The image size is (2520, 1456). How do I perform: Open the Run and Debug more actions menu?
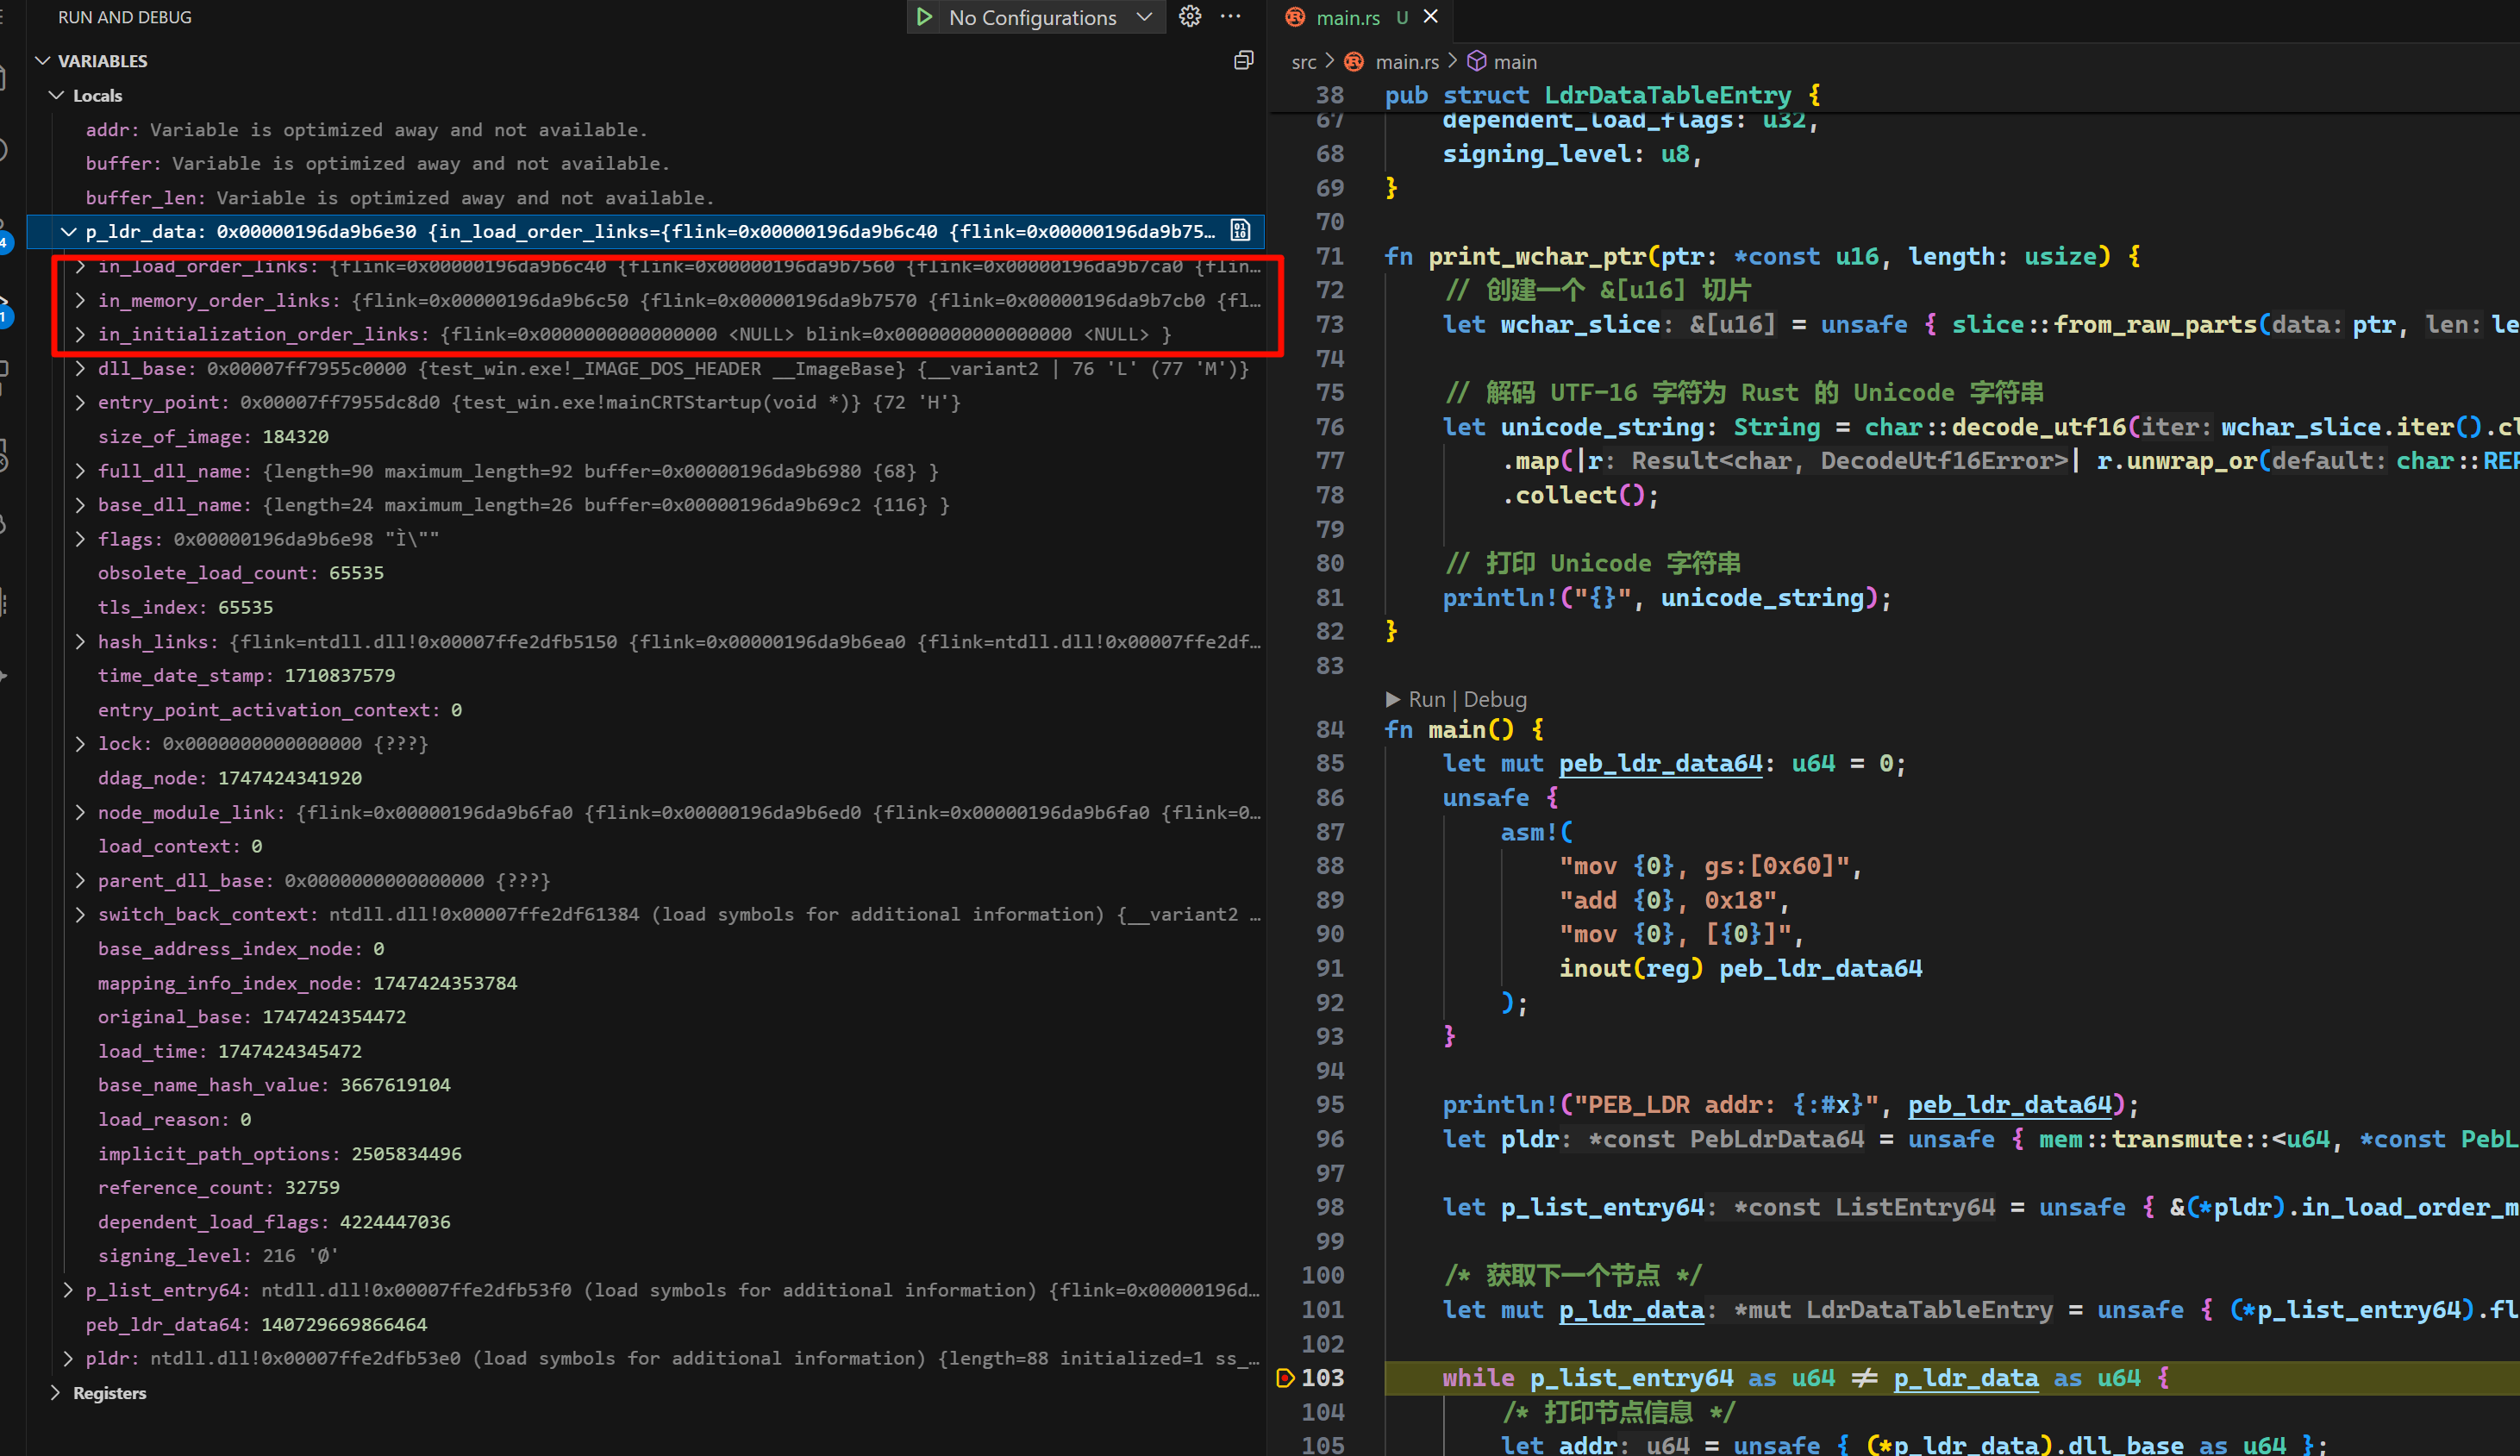(1231, 17)
